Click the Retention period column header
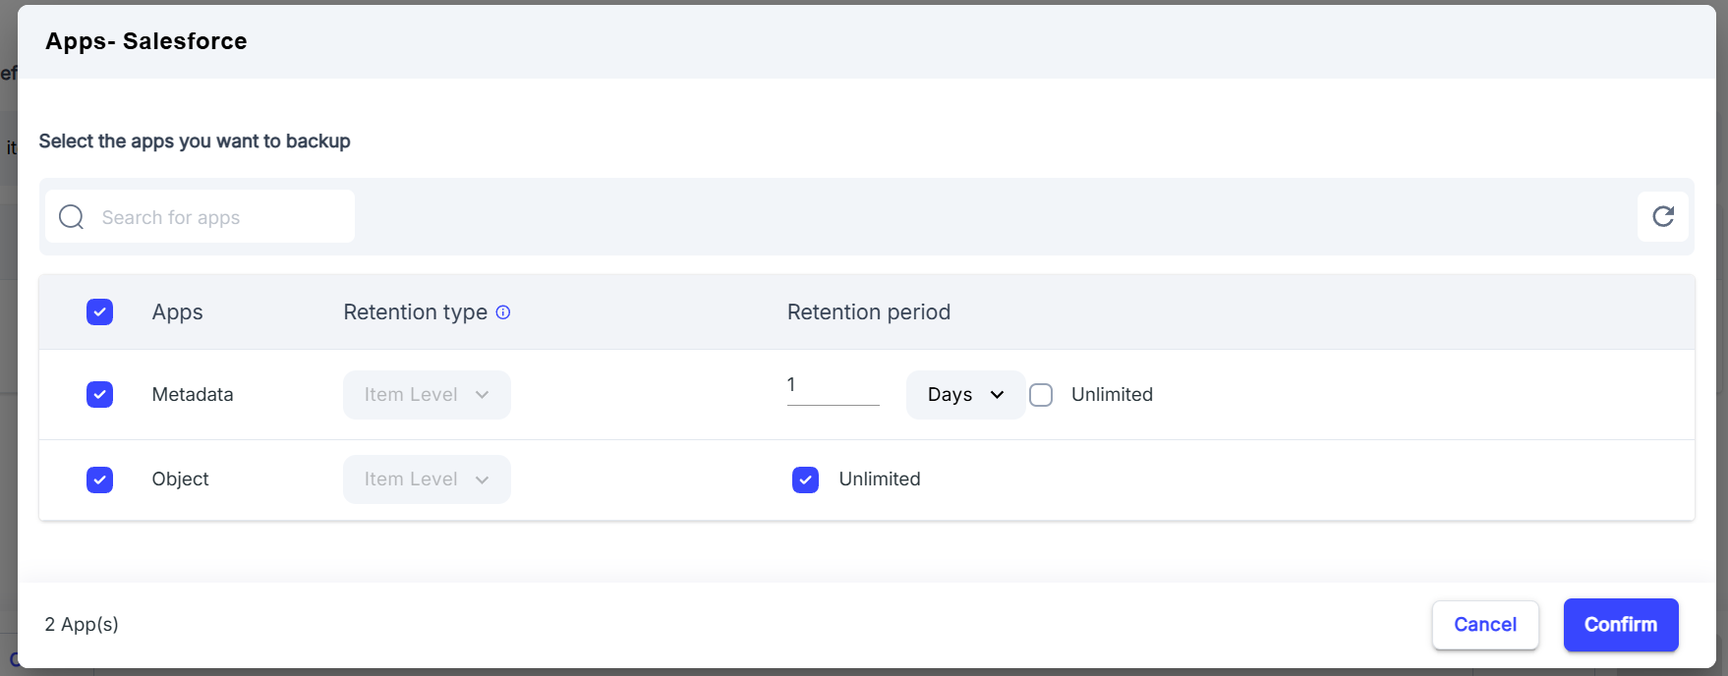 point(869,312)
